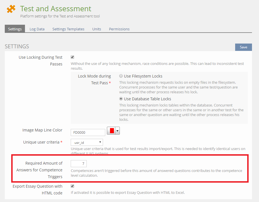Image resolution: width=259 pixels, height=202 pixels.
Task: Expand the color picker dropdown arrow
Action: tap(117, 131)
